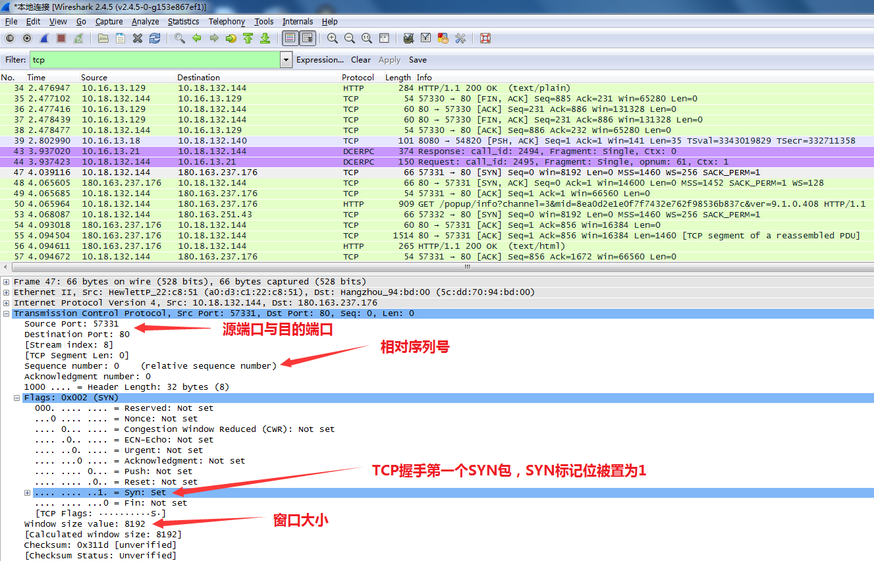Screen dimensions: 874x561
Task: Save the current filter
Action: (418, 60)
